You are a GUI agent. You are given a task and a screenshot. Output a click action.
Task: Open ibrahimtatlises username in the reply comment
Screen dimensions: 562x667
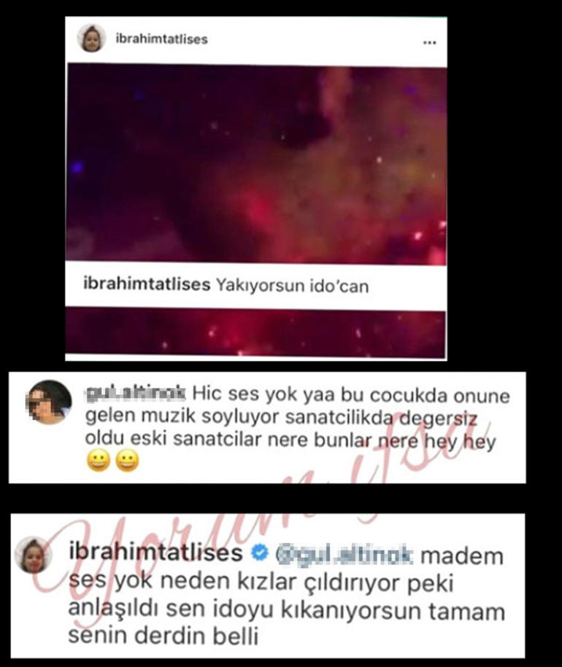155,553
